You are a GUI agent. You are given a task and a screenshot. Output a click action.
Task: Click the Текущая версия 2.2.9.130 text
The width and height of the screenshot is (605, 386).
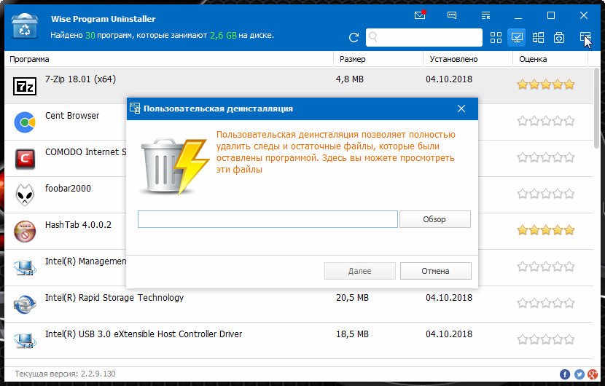pos(65,374)
